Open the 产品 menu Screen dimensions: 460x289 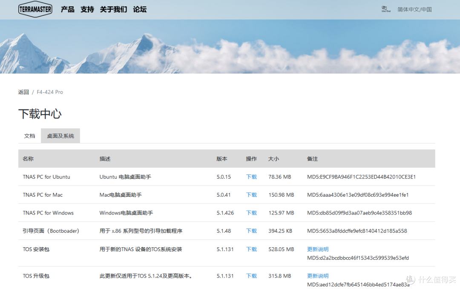[x=67, y=9]
